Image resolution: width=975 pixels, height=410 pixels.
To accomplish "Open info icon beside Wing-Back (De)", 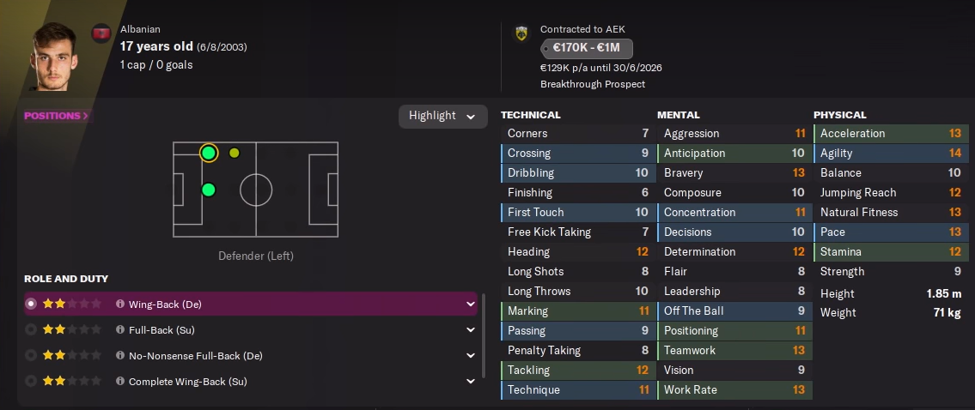I will point(120,304).
